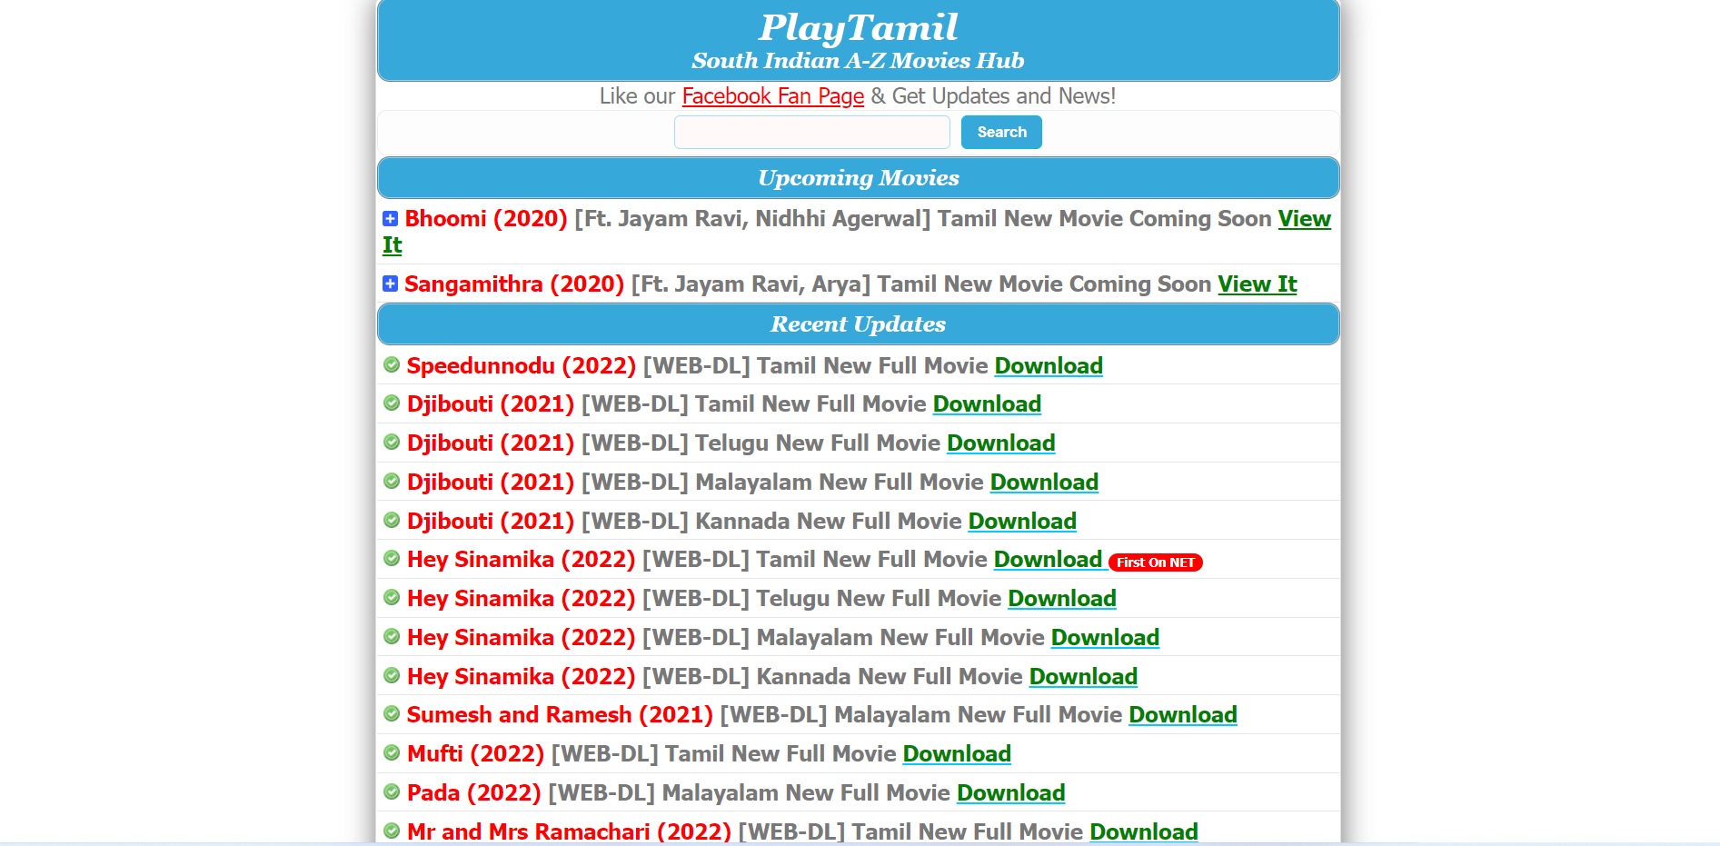Download Hey Sinamika Tamil movie
This screenshot has width=1720, height=846.
point(1048,560)
